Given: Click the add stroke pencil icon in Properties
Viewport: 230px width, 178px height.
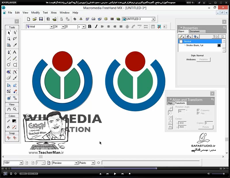Looking at the screenshot, I should [x=182, y=37].
